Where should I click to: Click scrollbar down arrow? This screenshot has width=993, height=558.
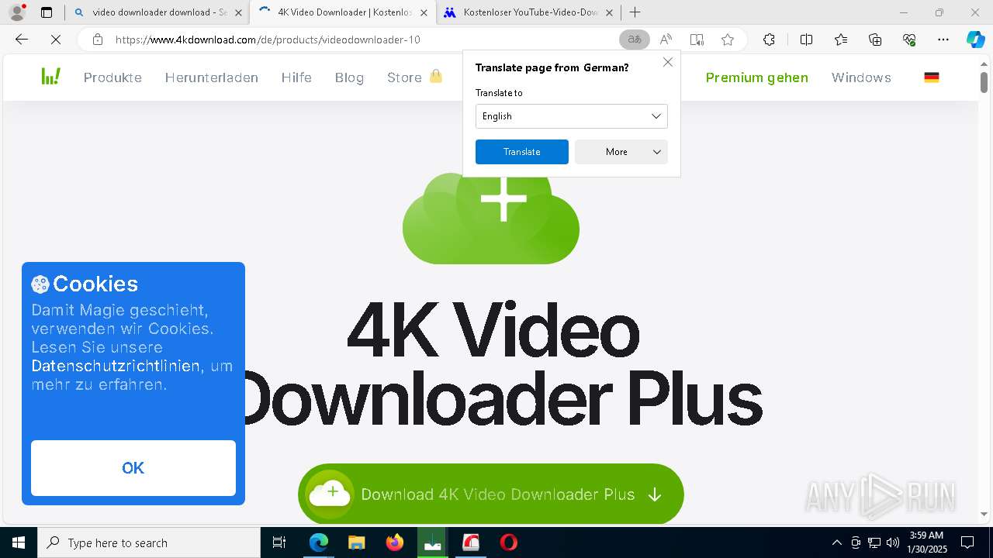tap(984, 514)
